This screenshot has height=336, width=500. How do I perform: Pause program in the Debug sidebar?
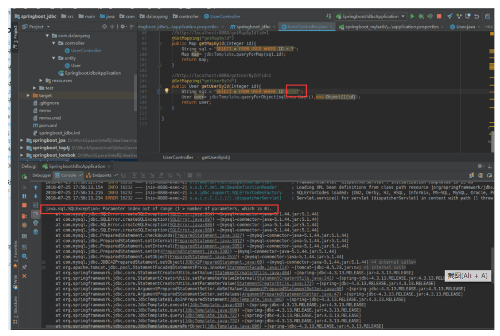click(x=24, y=196)
